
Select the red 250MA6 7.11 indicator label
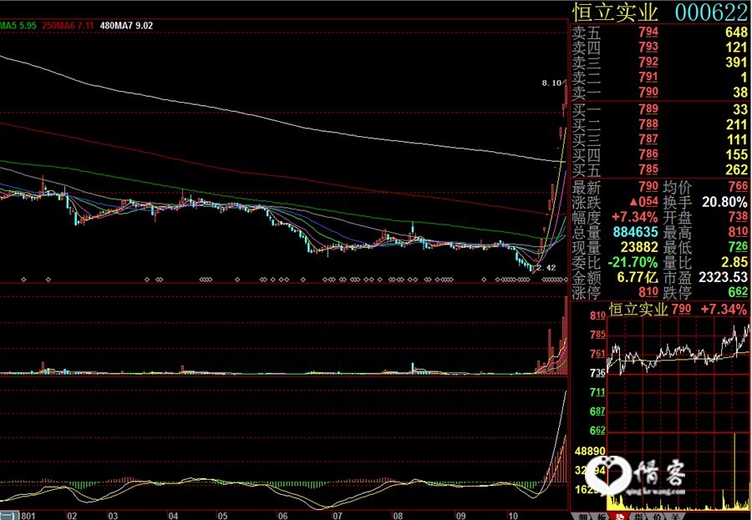click(68, 25)
